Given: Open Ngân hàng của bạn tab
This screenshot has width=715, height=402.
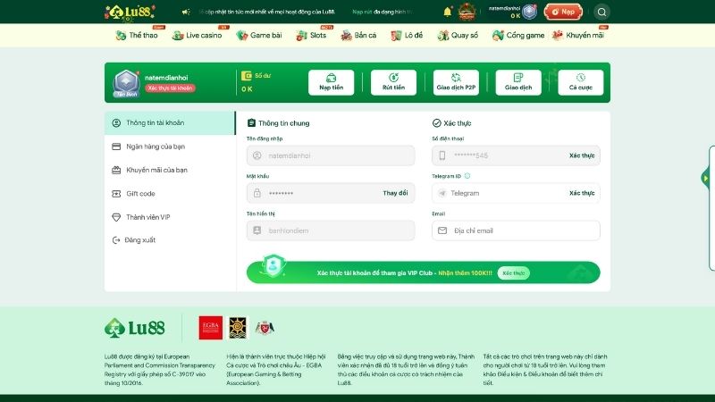Looking at the screenshot, I should [156, 147].
